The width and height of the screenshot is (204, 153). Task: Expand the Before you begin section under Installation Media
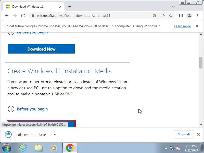click(11, 109)
